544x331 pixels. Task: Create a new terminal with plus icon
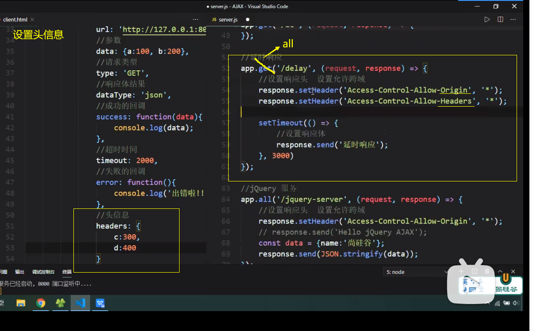[461, 271]
